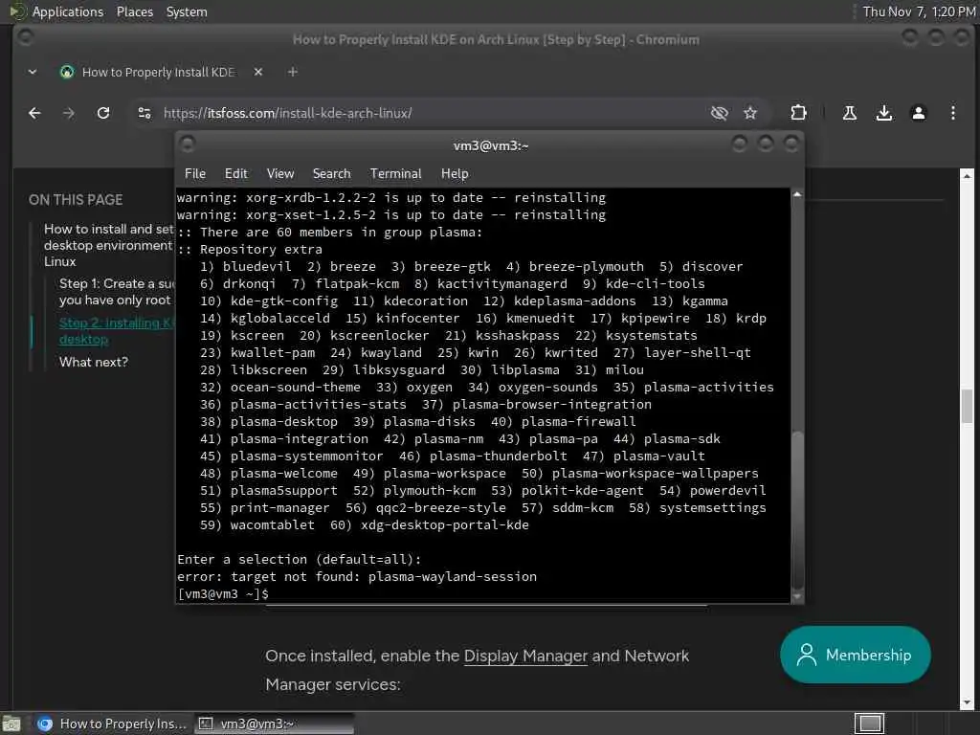980x735 pixels.
Task: Click the Applications menu logo icon
Action: pyautogui.click(x=17, y=11)
